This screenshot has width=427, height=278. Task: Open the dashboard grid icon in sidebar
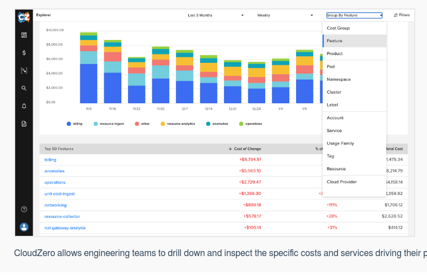24,35
